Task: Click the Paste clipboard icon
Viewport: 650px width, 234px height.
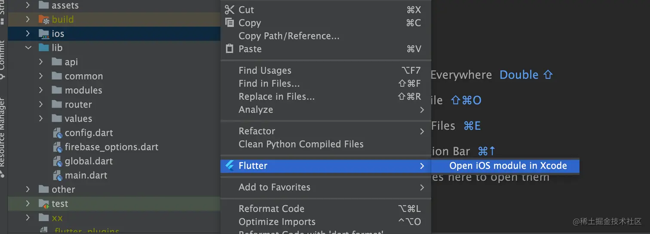Action: (x=230, y=49)
